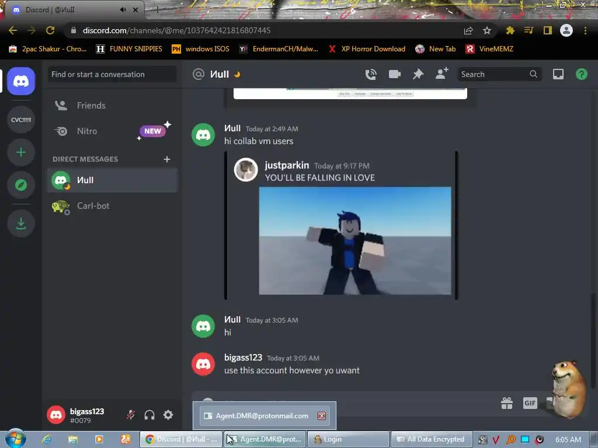The image size is (598, 448).
Task: Click bigass123 red avatar in chat
Action: tap(203, 364)
